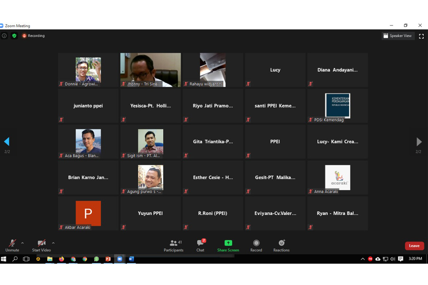Image resolution: width=428 pixels, height=285 pixels.
Task: Switch to Zoom taskbar icon
Action: pos(120,259)
